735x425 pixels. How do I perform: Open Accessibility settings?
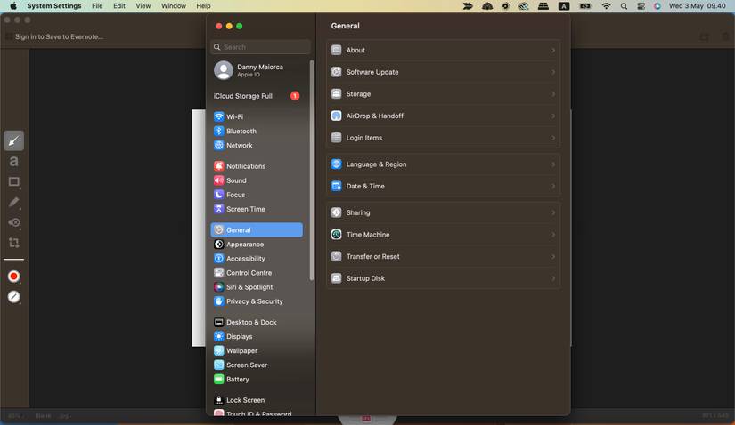pyautogui.click(x=257, y=259)
